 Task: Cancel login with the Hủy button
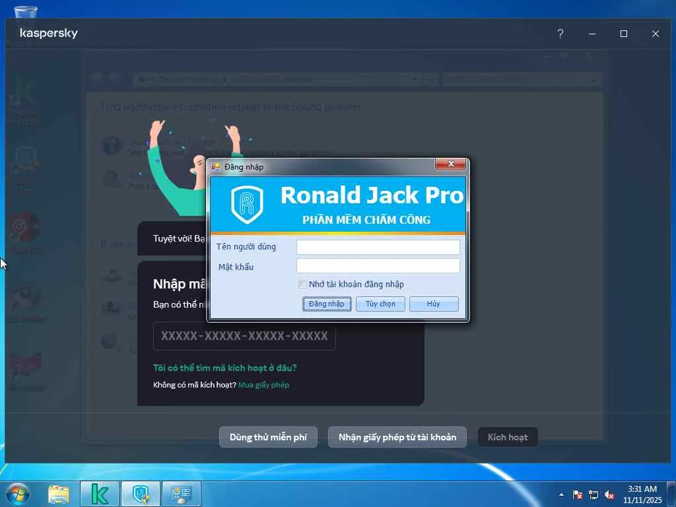pos(434,304)
